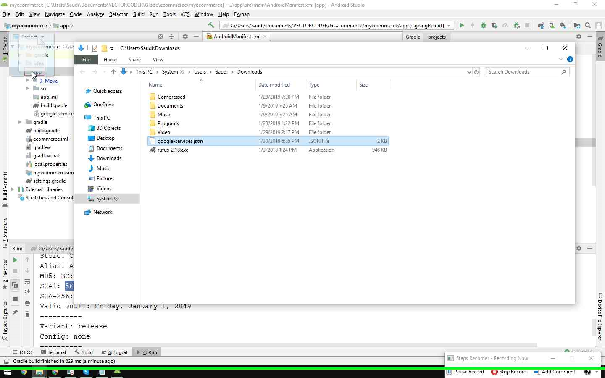
Task: Click locate target icon in Project panel
Action: [160, 37]
